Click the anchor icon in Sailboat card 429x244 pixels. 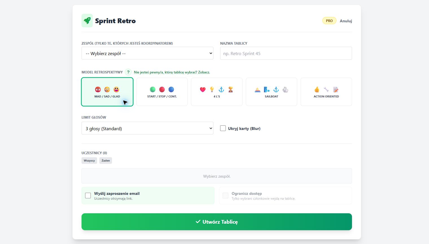(x=276, y=90)
